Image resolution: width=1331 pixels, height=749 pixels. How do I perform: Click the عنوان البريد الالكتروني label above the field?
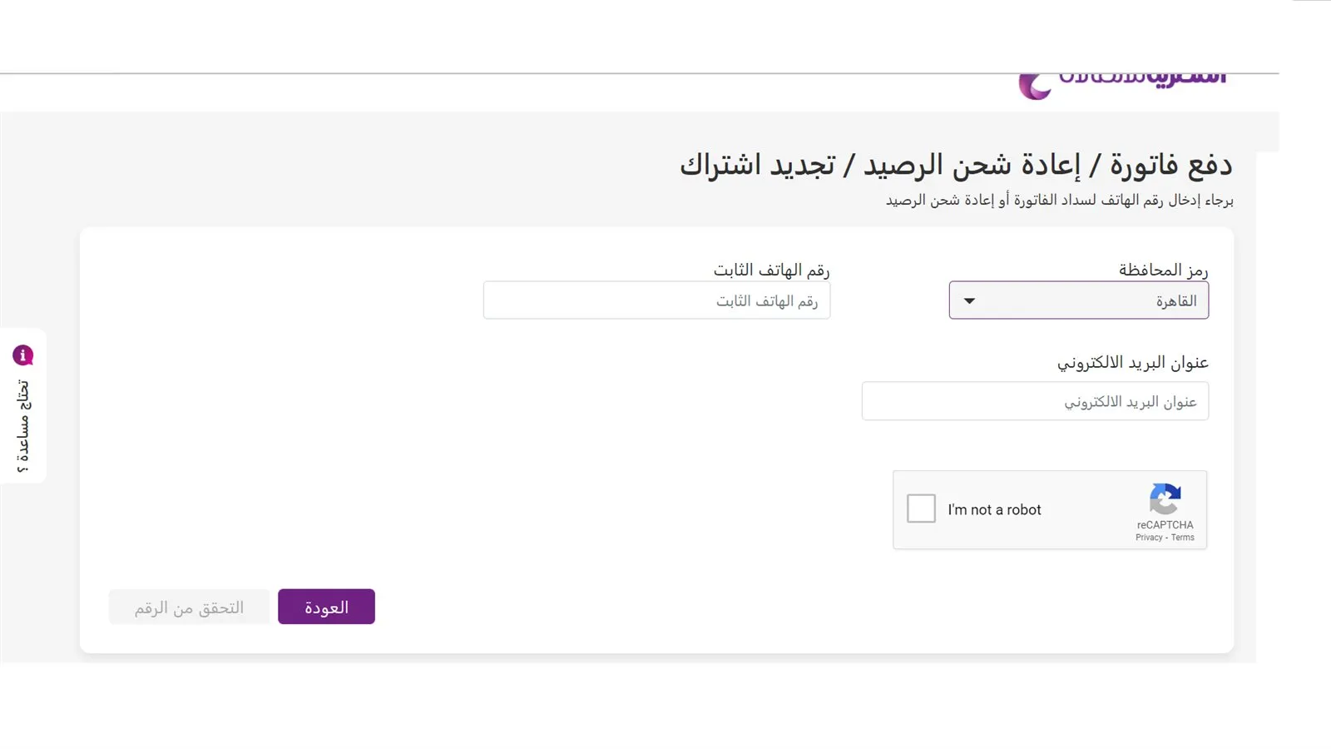click(x=1132, y=363)
